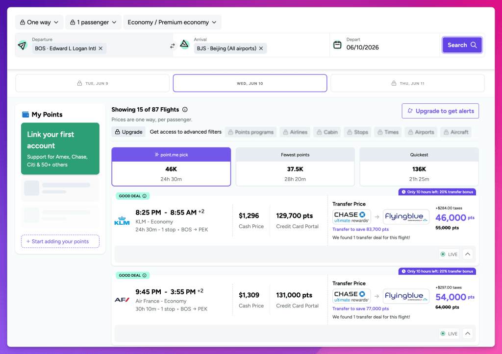
Task: Select the point.me pick sort tab
Action: click(171, 166)
